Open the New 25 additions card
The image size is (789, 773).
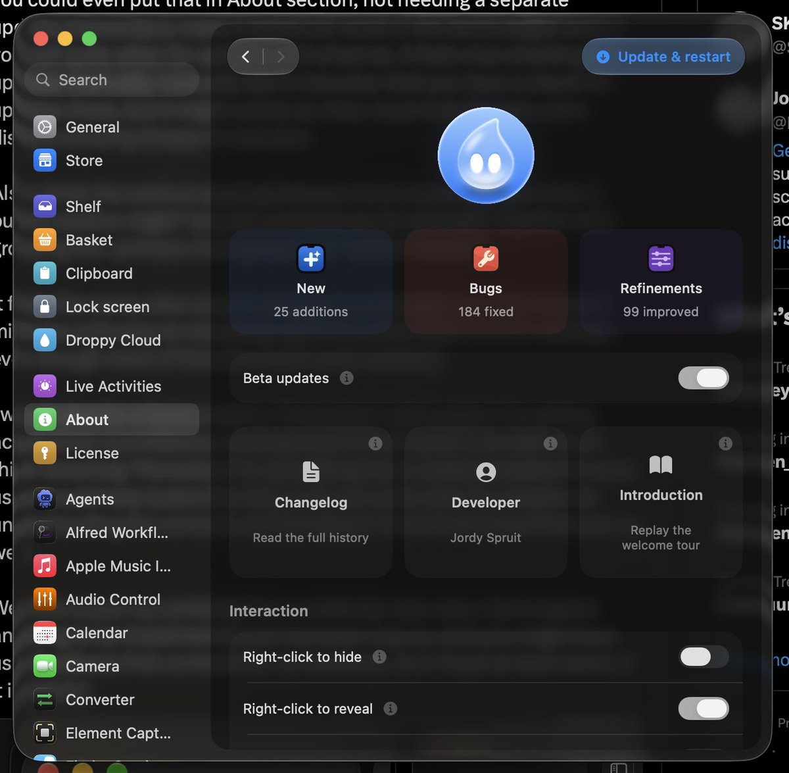[311, 282]
